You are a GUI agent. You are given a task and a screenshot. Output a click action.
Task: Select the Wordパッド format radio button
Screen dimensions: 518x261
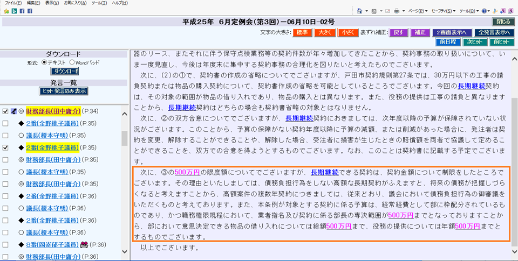pos(71,62)
